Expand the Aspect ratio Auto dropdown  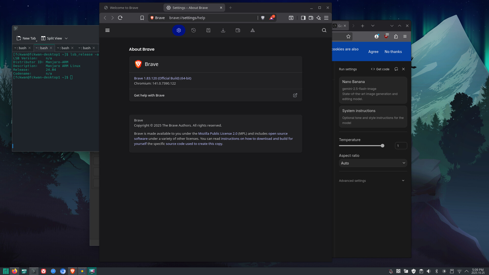tap(373, 163)
